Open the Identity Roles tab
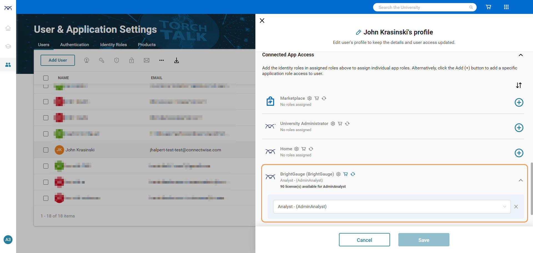The height and width of the screenshot is (253, 533). click(x=113, y=45)
